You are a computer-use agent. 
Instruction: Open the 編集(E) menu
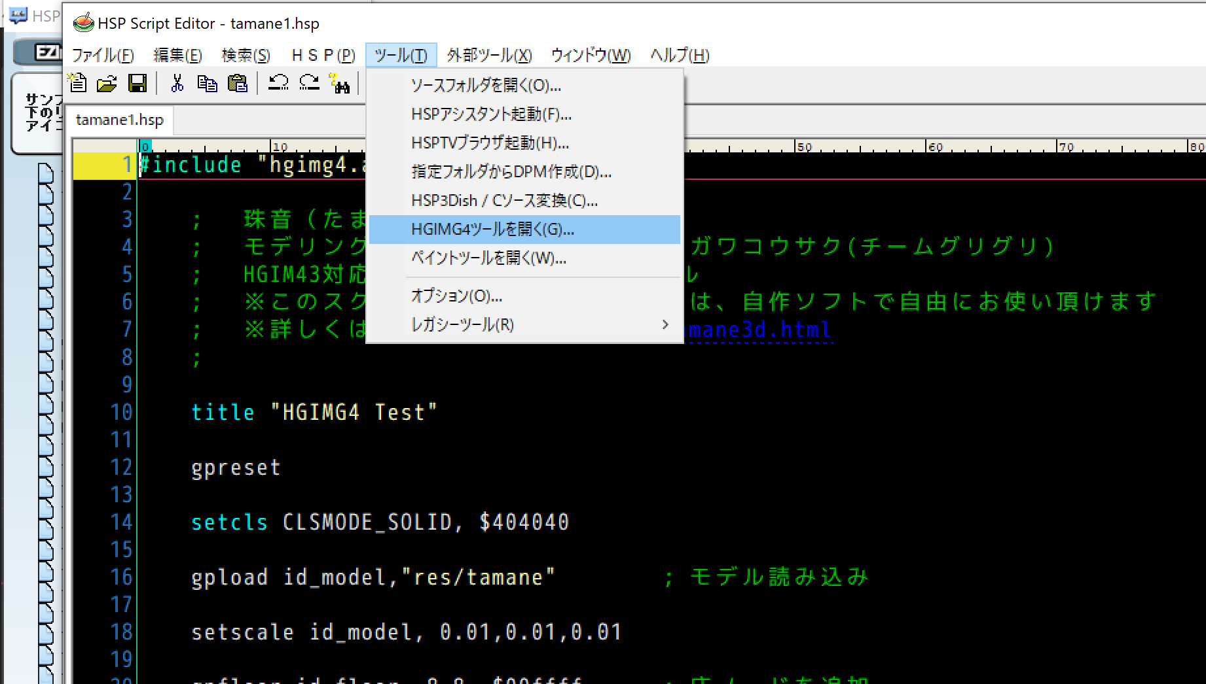tap(177, 56)
